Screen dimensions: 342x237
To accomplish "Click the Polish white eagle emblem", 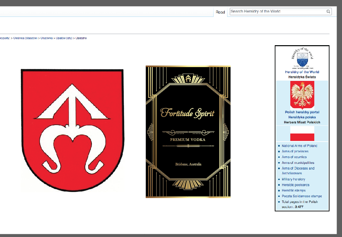I will (302, 95).
